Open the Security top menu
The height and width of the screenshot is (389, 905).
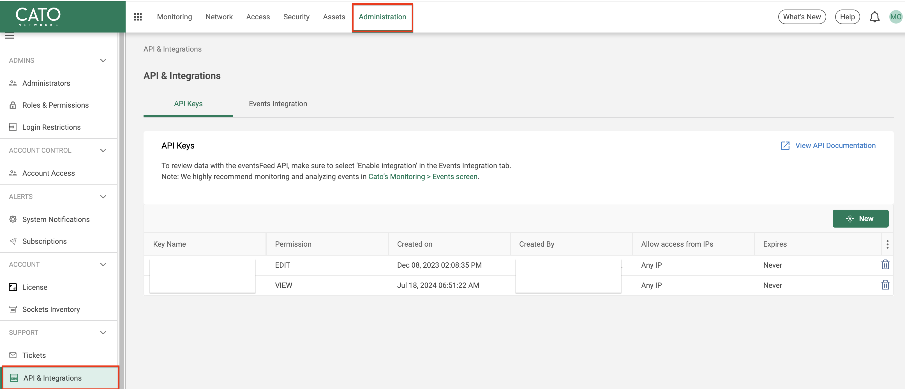click(296, 17)
